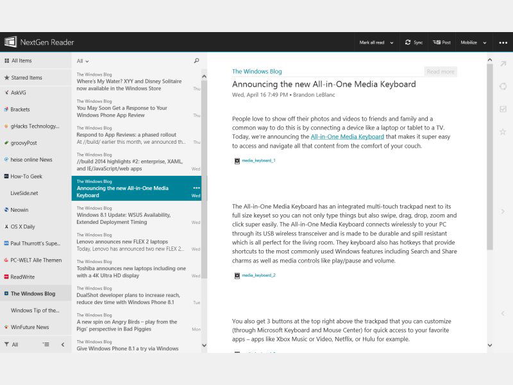Open article "Windows 8.1 Update: WSUS Availability"

137,215
